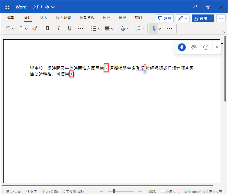
Task: Open the 檔案 menu
Action: (x=10, y=18)
